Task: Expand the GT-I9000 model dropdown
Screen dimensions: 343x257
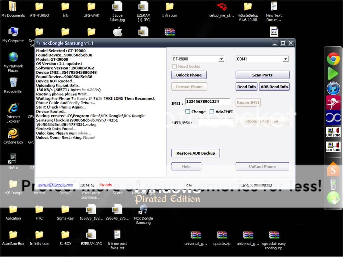Action: coord(222,59)
